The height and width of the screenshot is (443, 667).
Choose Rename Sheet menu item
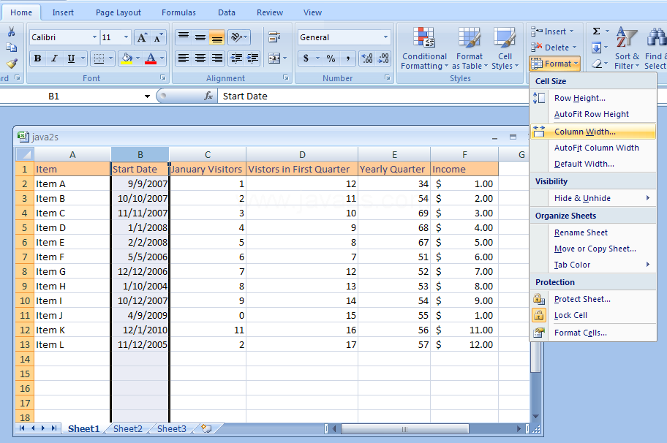tap(592, 232)
